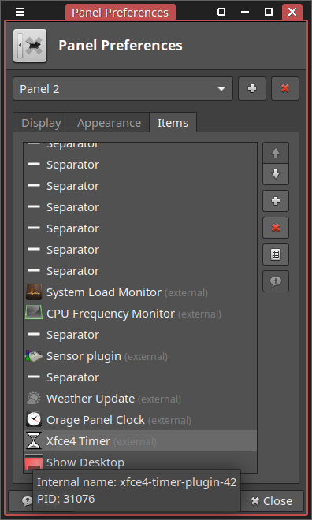The image size is (312, 520).
Task: Select the Show Desktop item
Action: click(x=140, y=462)
